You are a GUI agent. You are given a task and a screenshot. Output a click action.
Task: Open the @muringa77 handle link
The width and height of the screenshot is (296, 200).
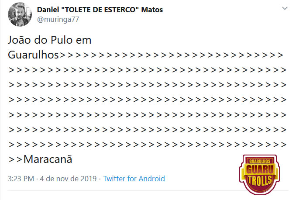(x=58, y=20)
